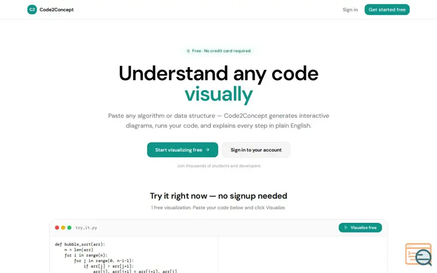The width and height of the screenshot is (437, 273).
Task: Click the green 'visually' headline word
Action: (x=218, y=94)
